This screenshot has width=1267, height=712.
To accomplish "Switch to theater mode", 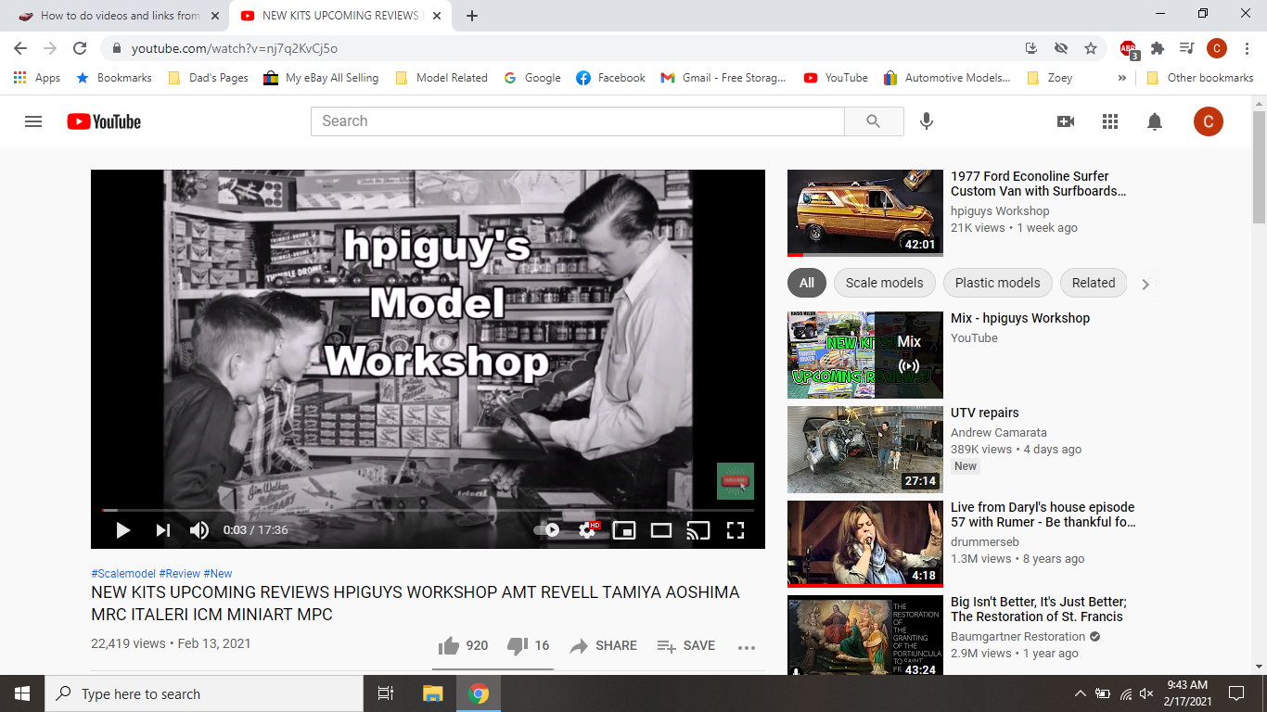I will [x=661, y=530].
